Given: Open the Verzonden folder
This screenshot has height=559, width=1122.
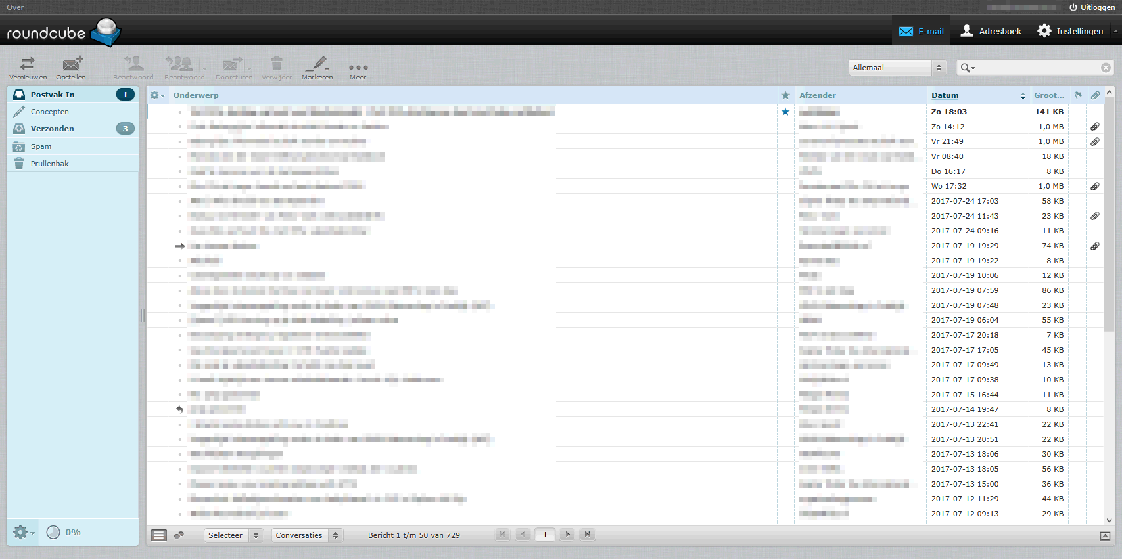Looking at the screenshot, I should (x=53, y=129).
